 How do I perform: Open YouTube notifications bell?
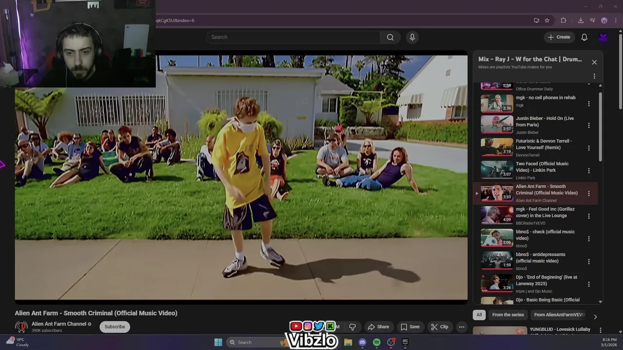click(584, 37)
